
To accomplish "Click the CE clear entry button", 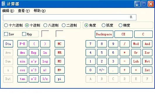I will [124, 34].
